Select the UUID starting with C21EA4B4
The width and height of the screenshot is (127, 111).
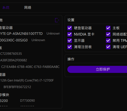30,67
